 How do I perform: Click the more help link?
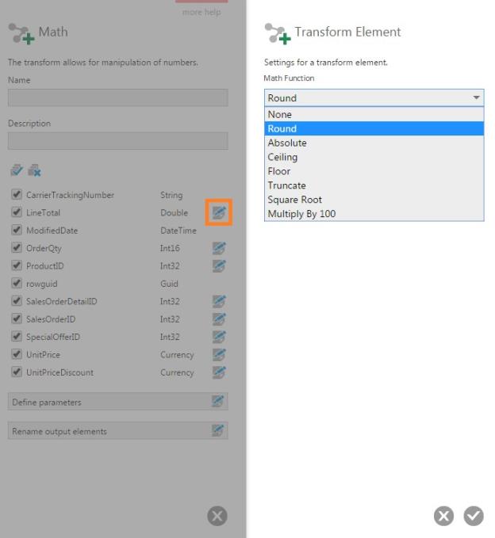[201, 12]
